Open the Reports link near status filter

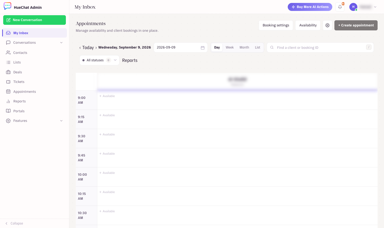tap(130, 60)
